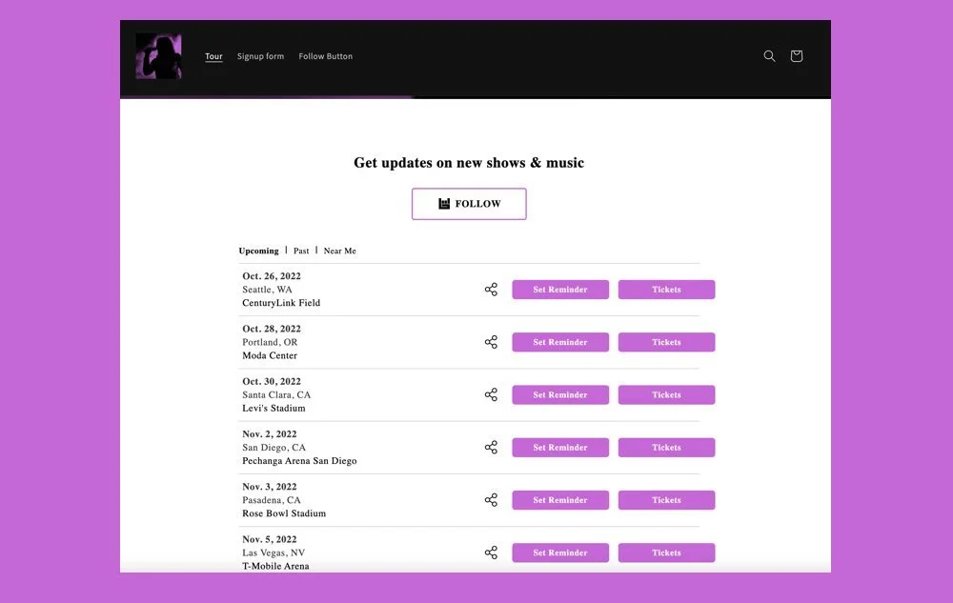Get Tickets for Pechanga Arena show
The width and height of the screenshot is (953, 603).
point(666,448)
